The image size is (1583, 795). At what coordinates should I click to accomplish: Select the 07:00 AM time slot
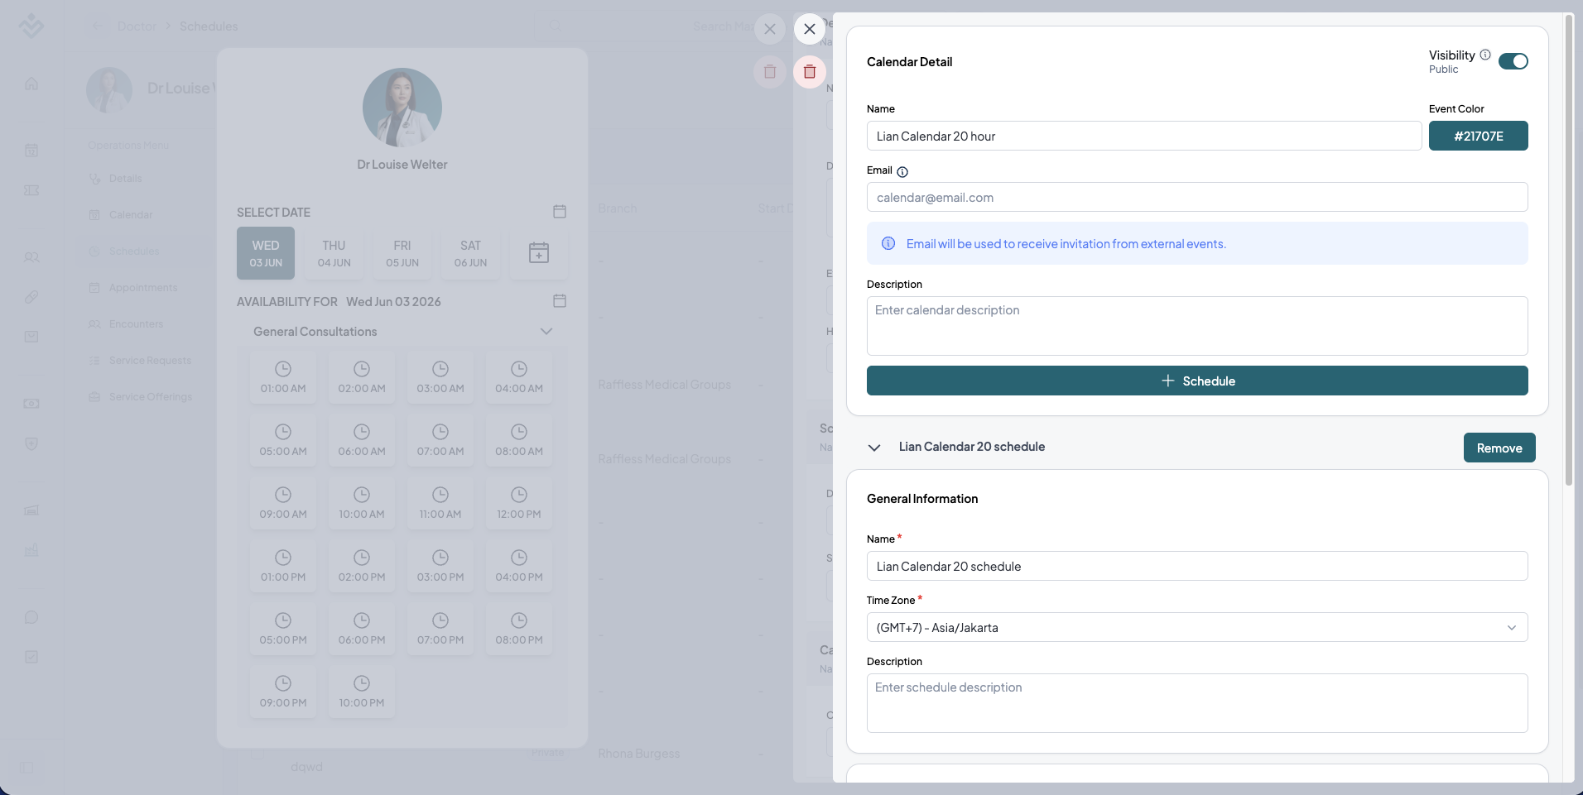point(440,440)
